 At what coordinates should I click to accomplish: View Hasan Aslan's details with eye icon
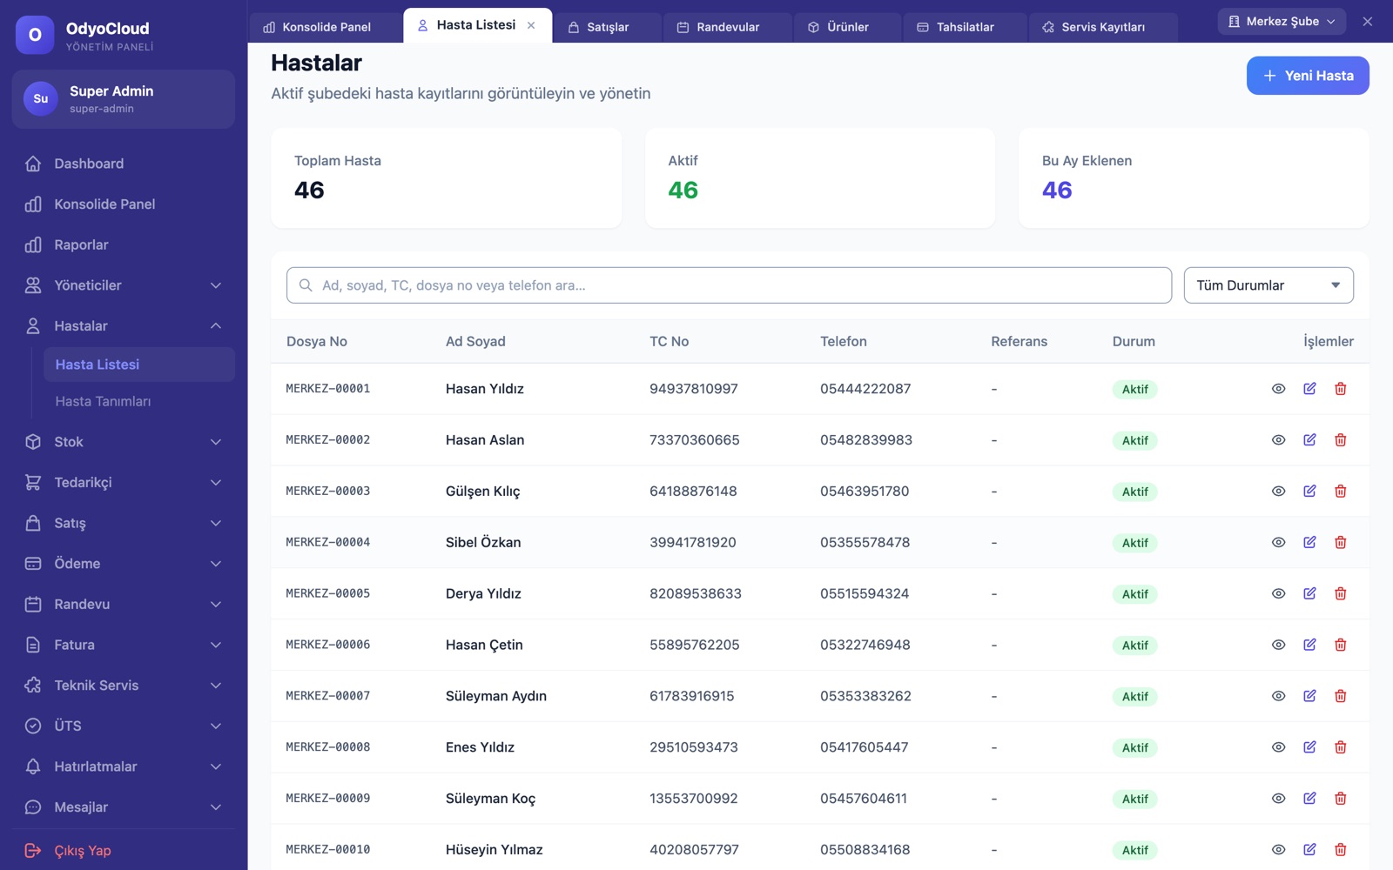pyautogui.click(x=1278, y=440)
